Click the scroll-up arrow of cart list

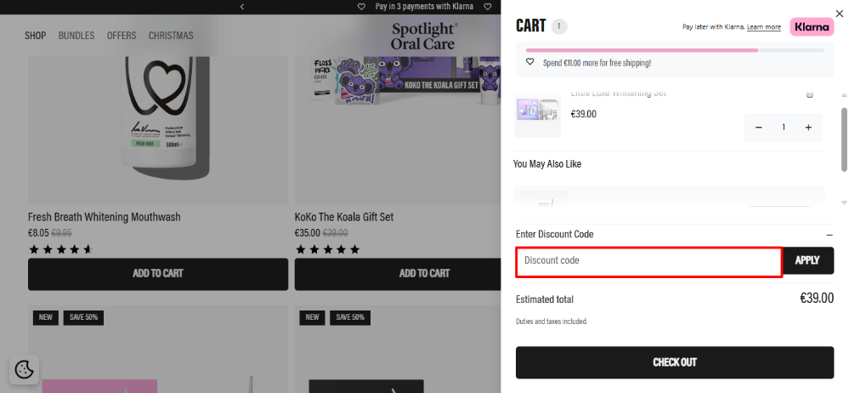(844, 95)
